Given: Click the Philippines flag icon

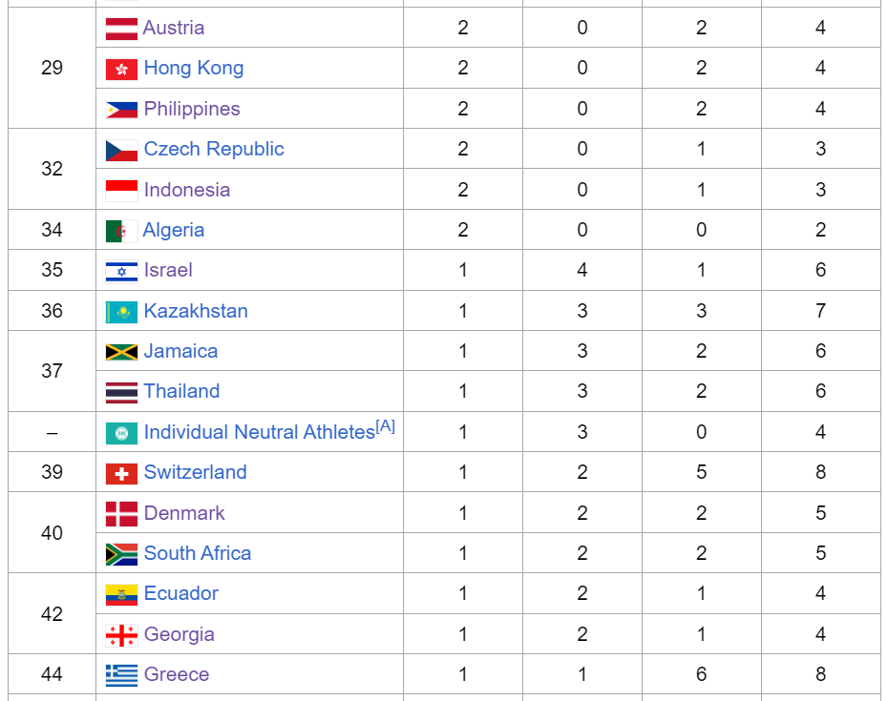Looking at the screenshot, I should tap(121, 109).
